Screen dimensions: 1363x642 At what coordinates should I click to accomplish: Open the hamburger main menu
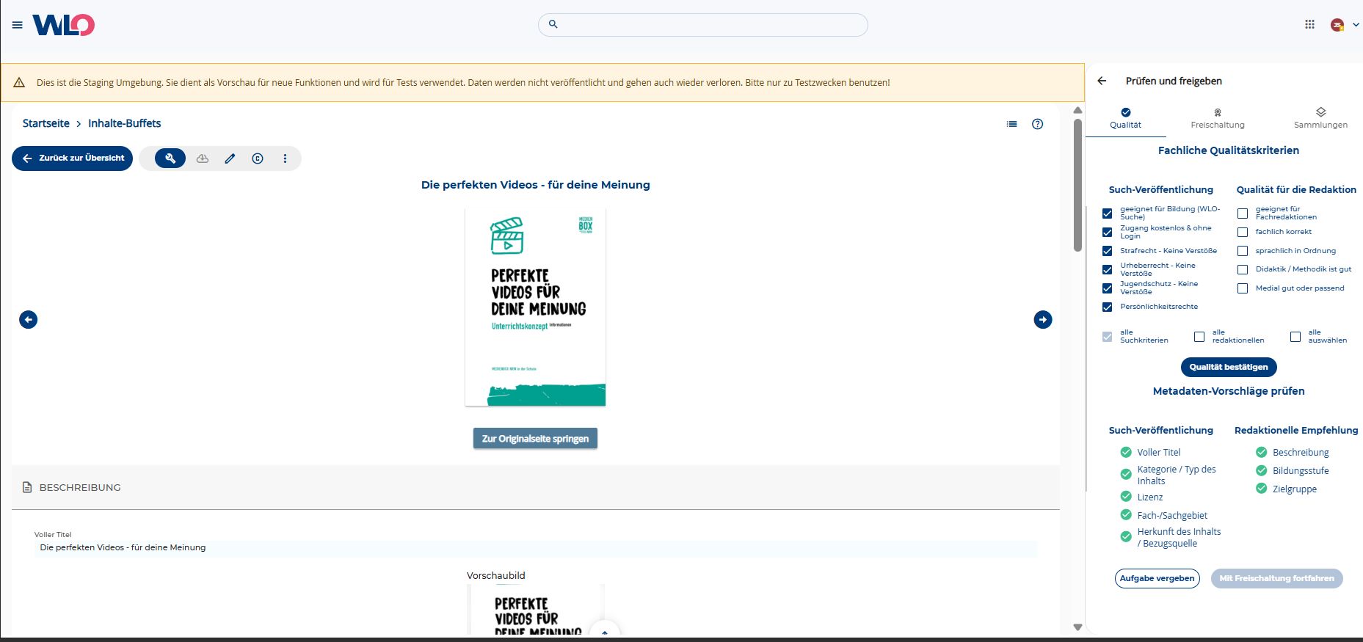18,25
